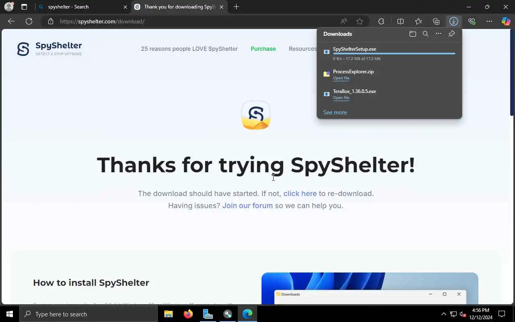
Task: Open the Resources menu item
Action: coord(303,49)
